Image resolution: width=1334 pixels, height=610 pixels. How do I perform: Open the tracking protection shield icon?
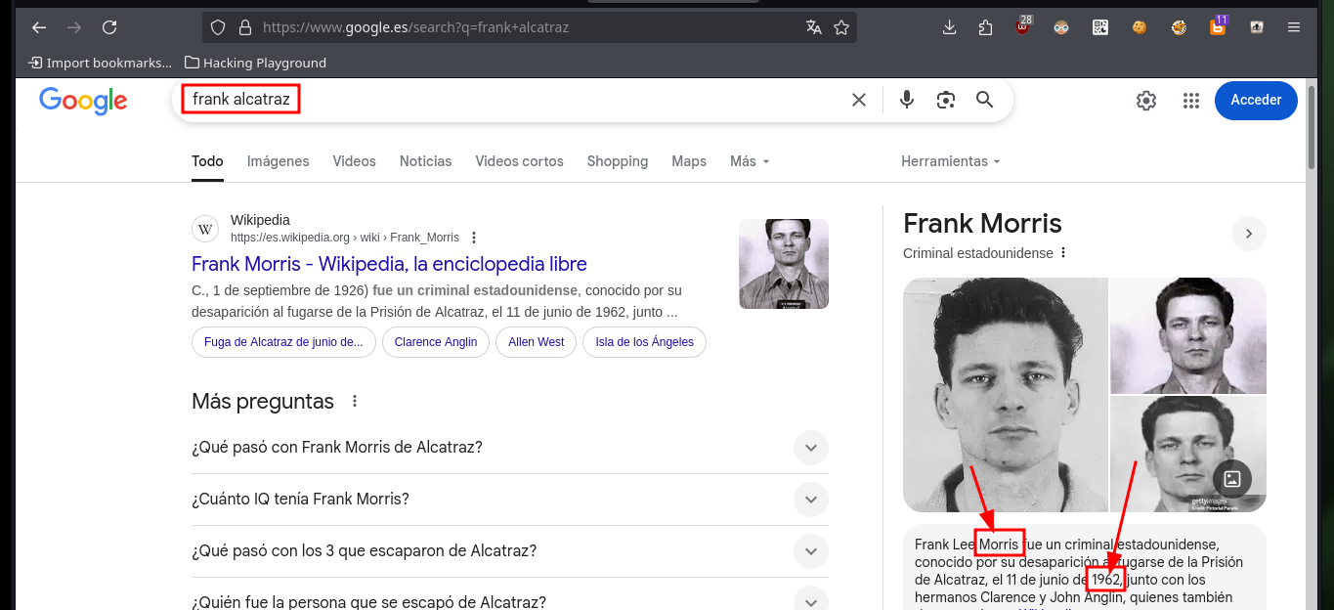click(218, 27)
